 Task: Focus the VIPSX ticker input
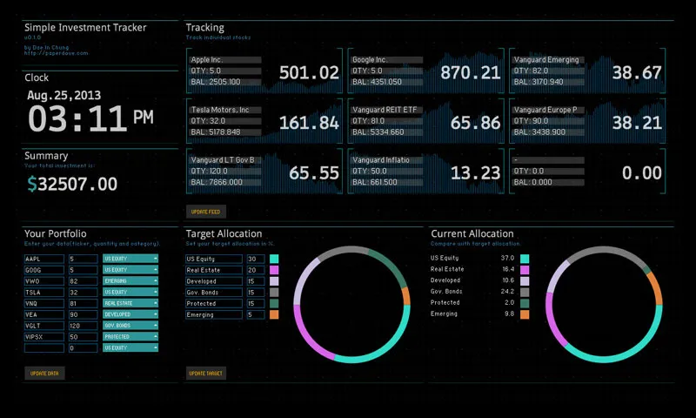44,336
